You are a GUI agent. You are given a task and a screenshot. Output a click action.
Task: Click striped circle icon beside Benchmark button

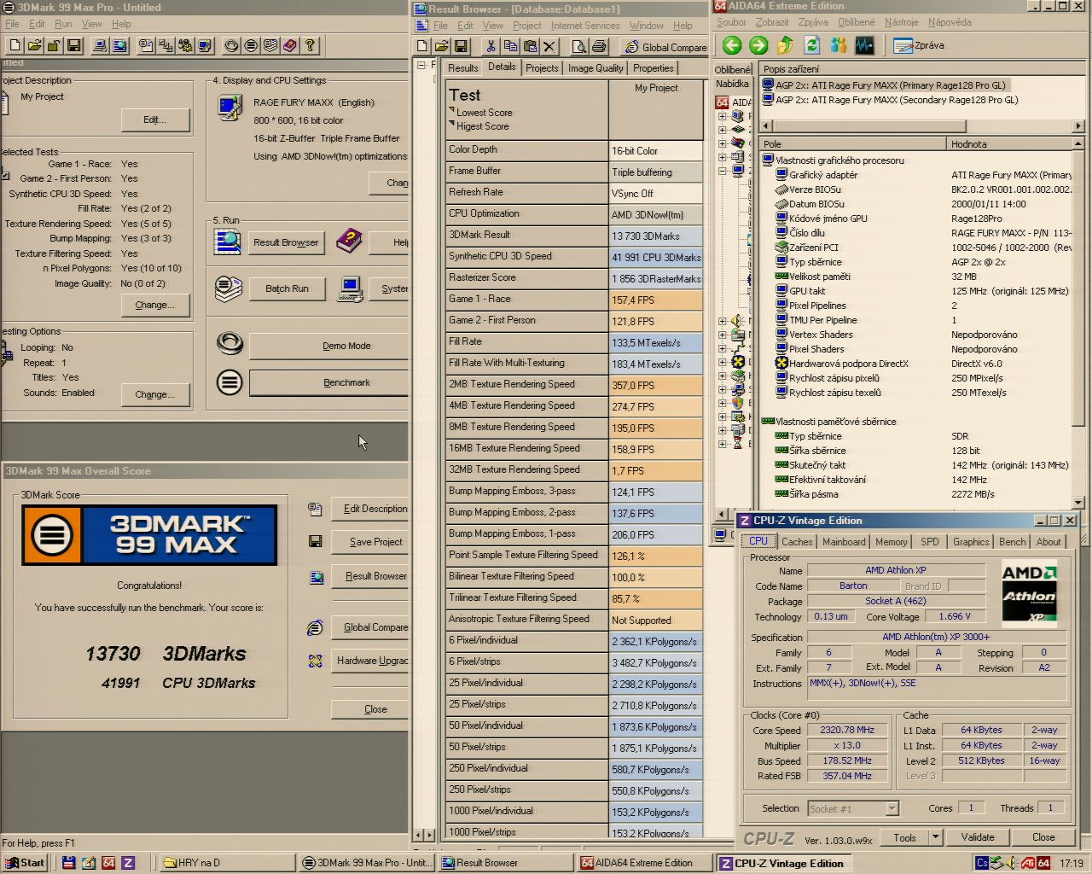point(229,382)
